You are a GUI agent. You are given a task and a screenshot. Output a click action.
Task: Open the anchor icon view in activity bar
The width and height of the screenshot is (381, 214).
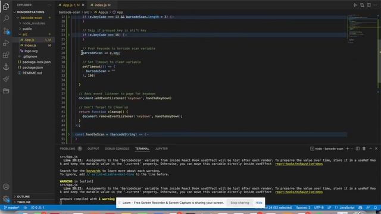[x=6, y=67]
